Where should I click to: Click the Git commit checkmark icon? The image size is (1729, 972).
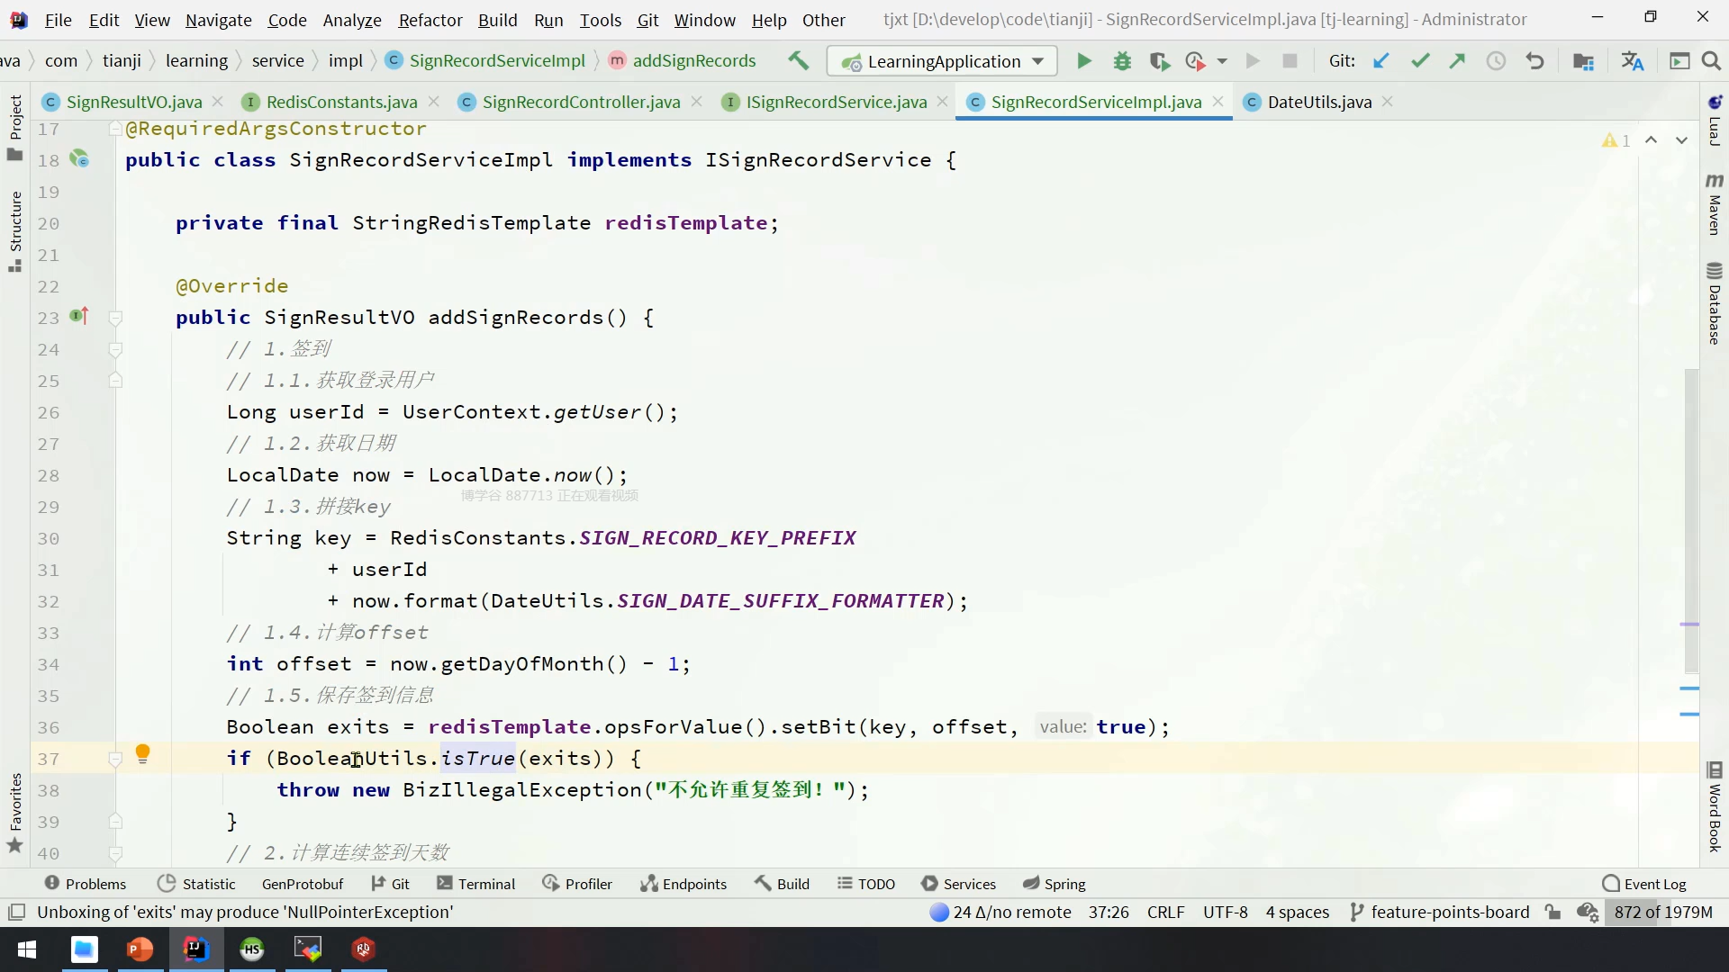click(x=1420, y=61)
